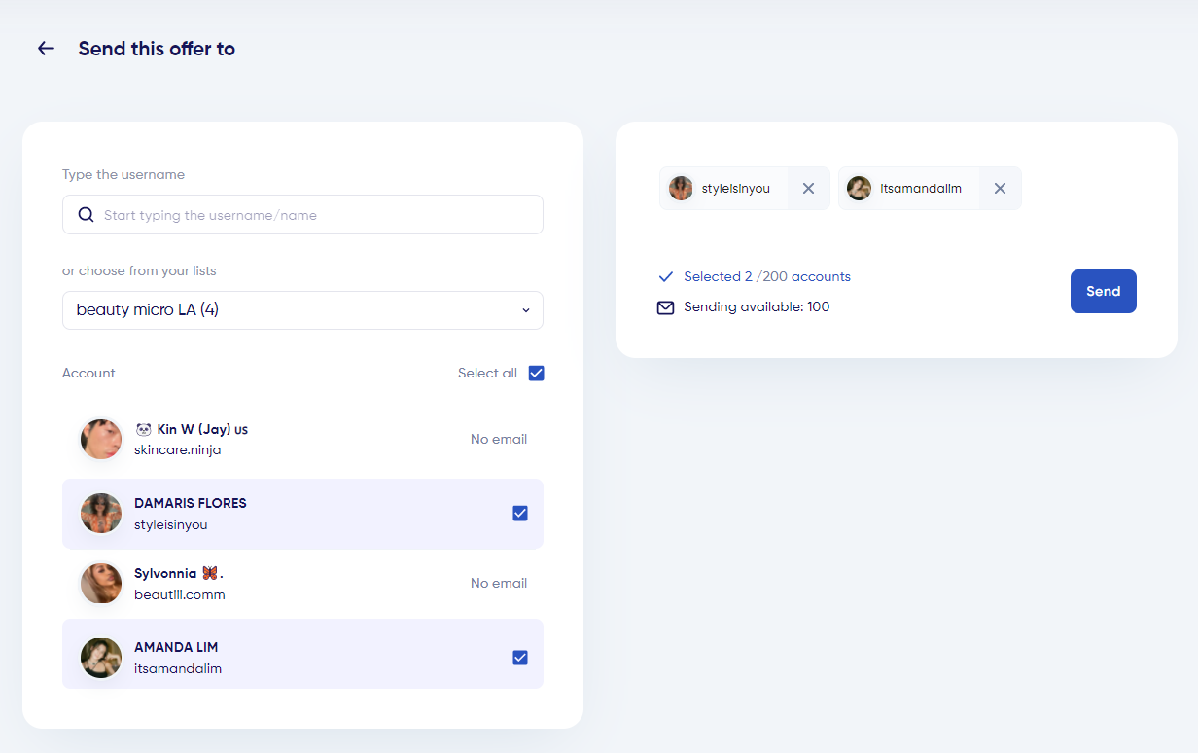Click the styleisinyou avatar in selected chip
This screenshot has height=753, width=1198.
point(681,189)
